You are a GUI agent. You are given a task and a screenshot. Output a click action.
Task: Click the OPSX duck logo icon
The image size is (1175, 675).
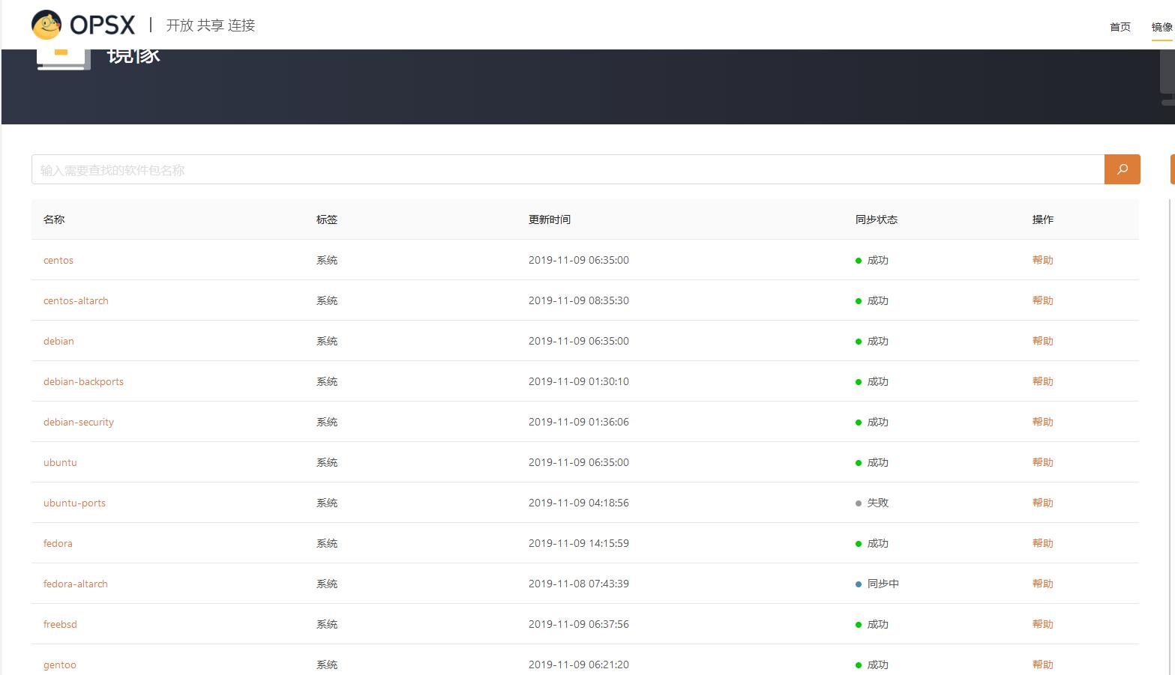coord(46,25)
